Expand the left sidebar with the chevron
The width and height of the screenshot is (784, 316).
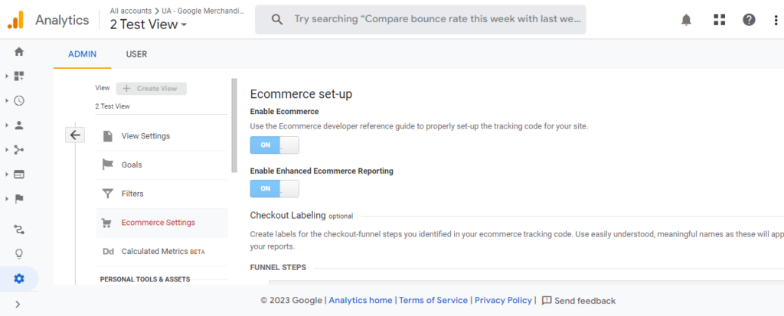pyautogui.click(x=18, y=304)
